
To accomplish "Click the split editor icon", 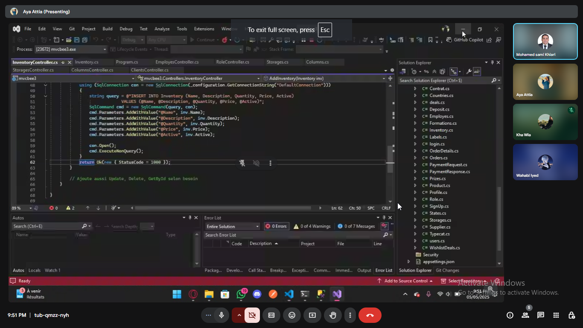I will 390,79.
